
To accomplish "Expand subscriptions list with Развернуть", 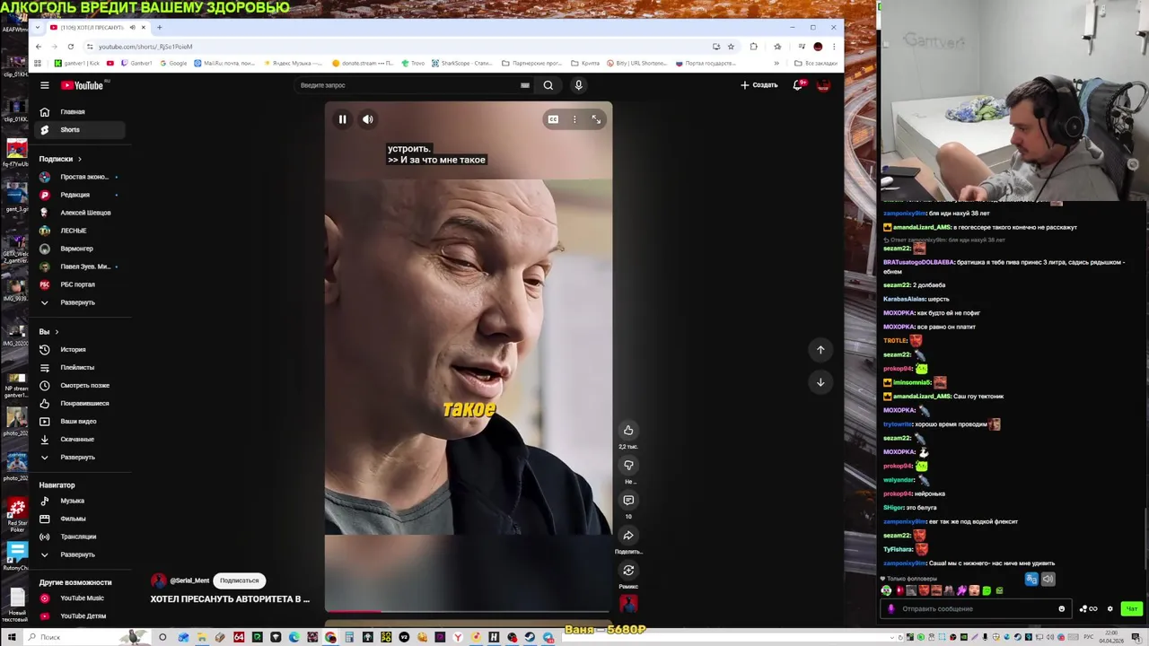I will coord(81,302).
